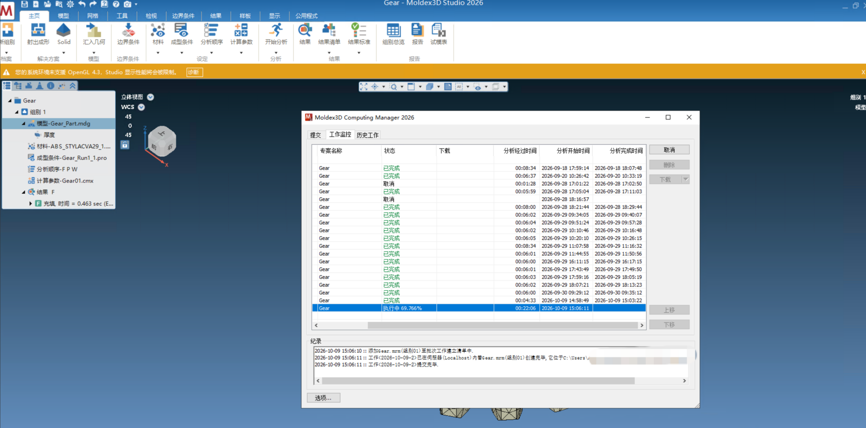This screenshot has width=866, height=428.
Task: Toggle the view visibility eye icon in view toolbar
Action: coord(478,87)
